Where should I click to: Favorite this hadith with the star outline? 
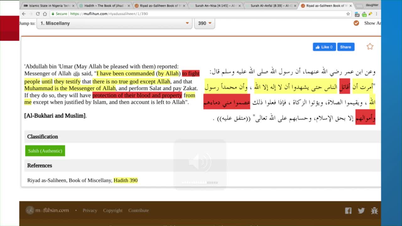coord(370,47)
